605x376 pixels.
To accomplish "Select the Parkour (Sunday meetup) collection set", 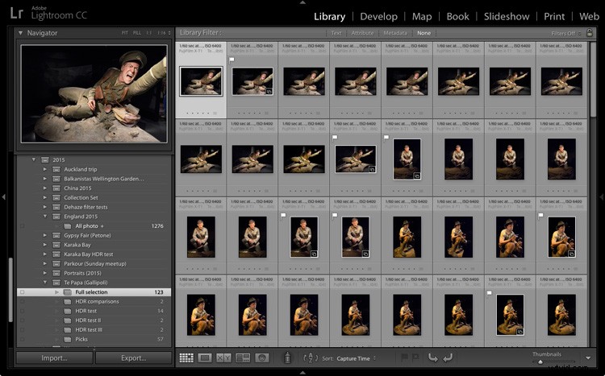I will (x=95, y=264).
